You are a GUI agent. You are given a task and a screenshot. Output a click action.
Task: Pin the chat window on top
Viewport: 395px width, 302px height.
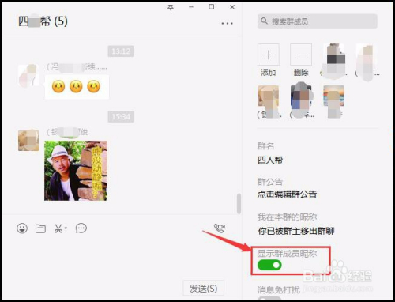click(171, 7)
